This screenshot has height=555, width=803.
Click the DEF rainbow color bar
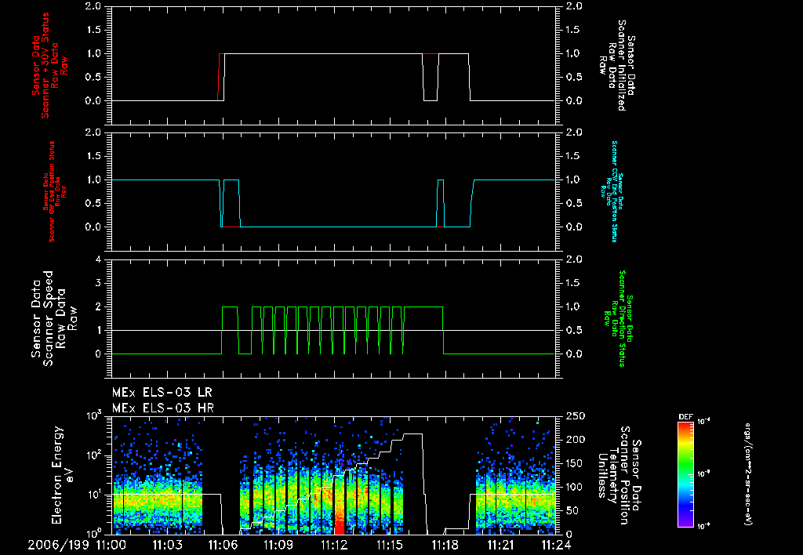click(685, 473)
